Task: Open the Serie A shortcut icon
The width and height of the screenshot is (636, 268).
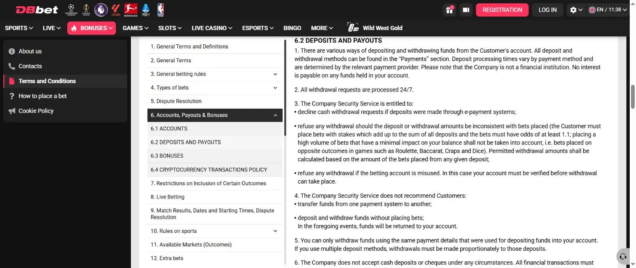Action: point(146,10)
